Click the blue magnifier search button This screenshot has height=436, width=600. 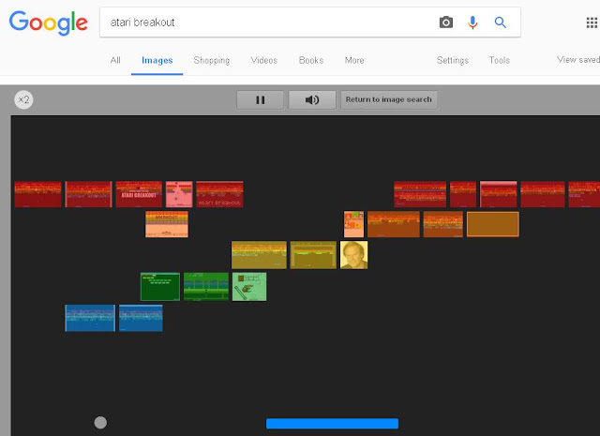[x=500, y=23]
